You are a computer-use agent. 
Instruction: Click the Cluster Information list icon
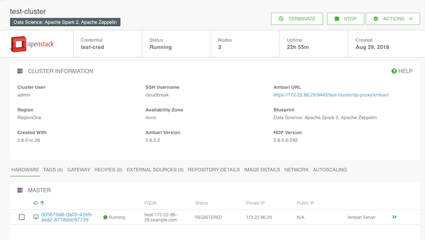20,71
